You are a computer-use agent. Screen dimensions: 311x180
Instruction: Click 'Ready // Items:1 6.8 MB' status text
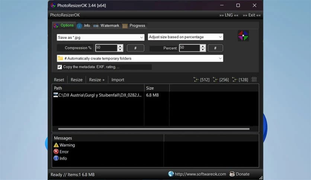(73, 175)
